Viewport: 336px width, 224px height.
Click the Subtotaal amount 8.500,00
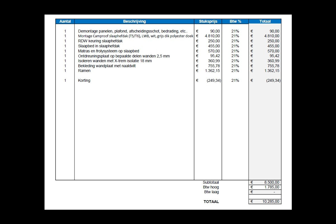pyautogui.click(x=272, y=182)
